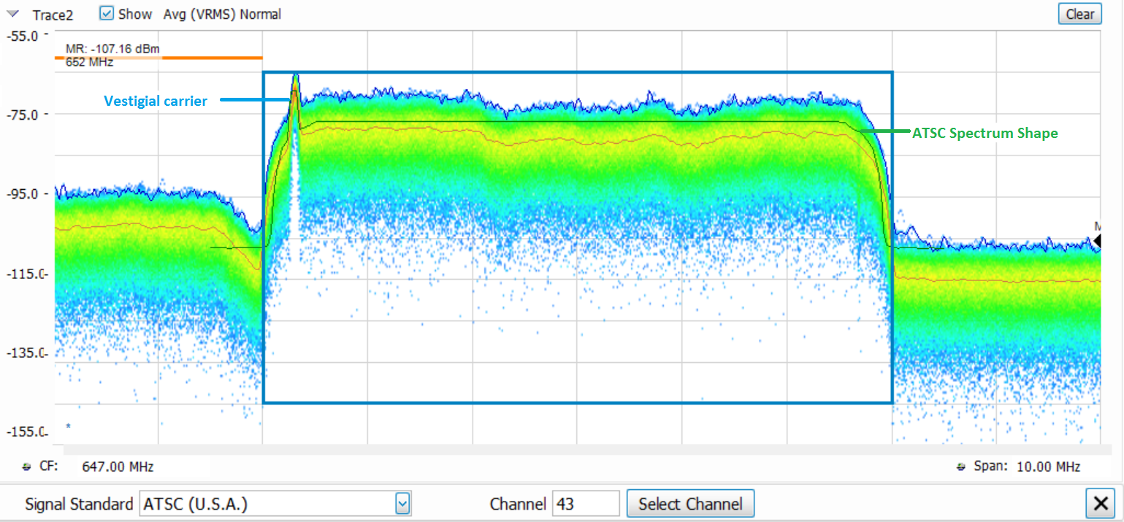Screen dimensions: 1124x522
Task: Uncheck the Show trace checkbox
Action: [x=107, y=14]
